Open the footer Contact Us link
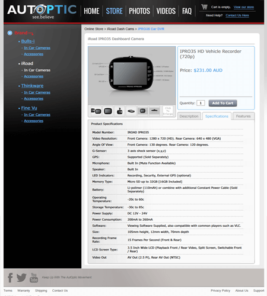The height and width of the screenshot is (296, 267). point(60,291)
